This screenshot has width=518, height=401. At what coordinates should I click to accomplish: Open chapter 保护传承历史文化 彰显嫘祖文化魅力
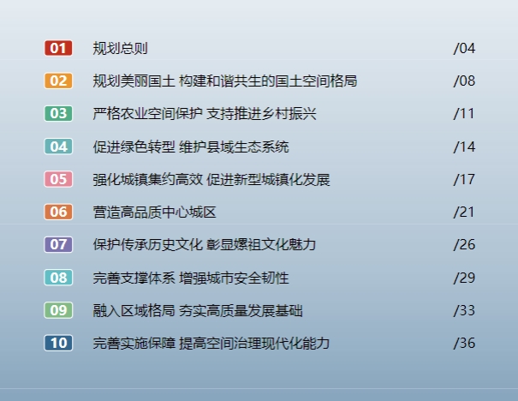coord(204,245)
